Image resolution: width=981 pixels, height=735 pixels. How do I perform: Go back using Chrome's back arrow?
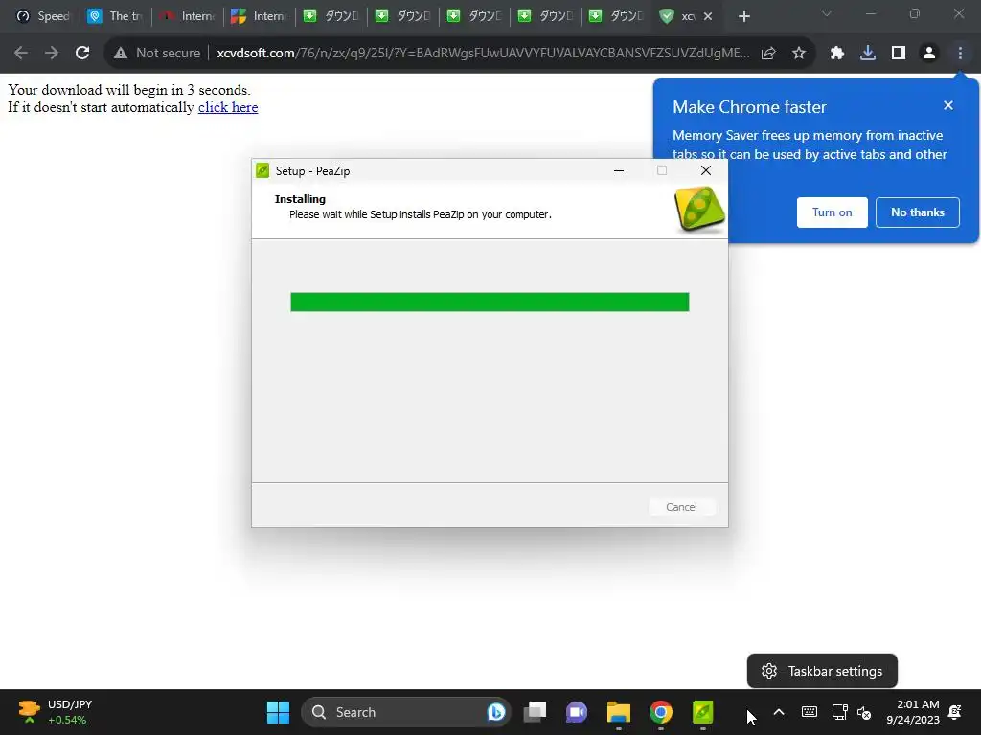[x=21, y=54]
